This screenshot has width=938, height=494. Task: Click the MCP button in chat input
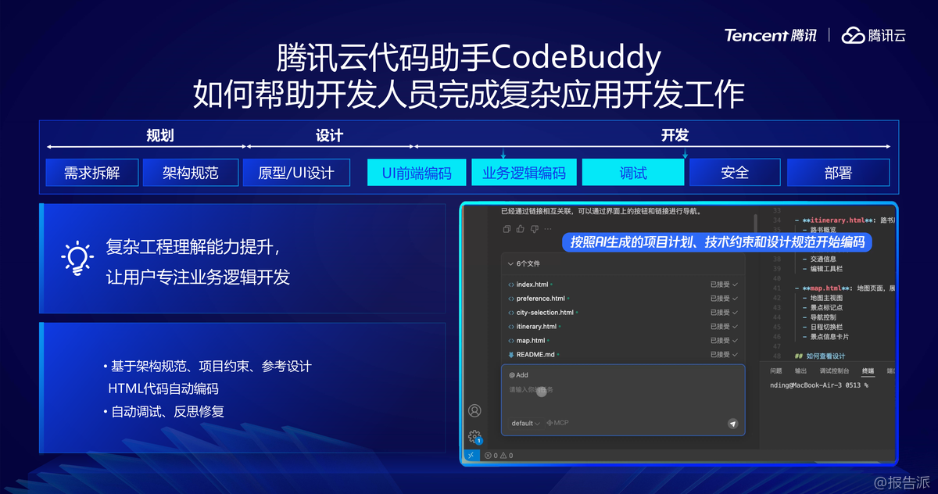pos(557,423)
